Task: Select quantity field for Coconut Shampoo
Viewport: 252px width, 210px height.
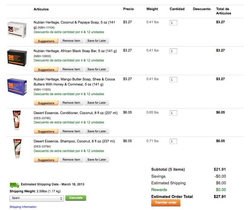Action: 174,141
